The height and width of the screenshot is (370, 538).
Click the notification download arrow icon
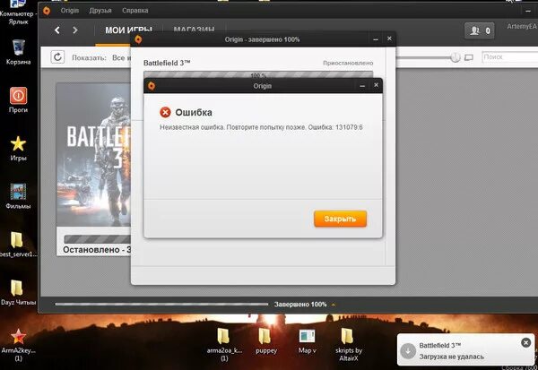click(408, 351)
